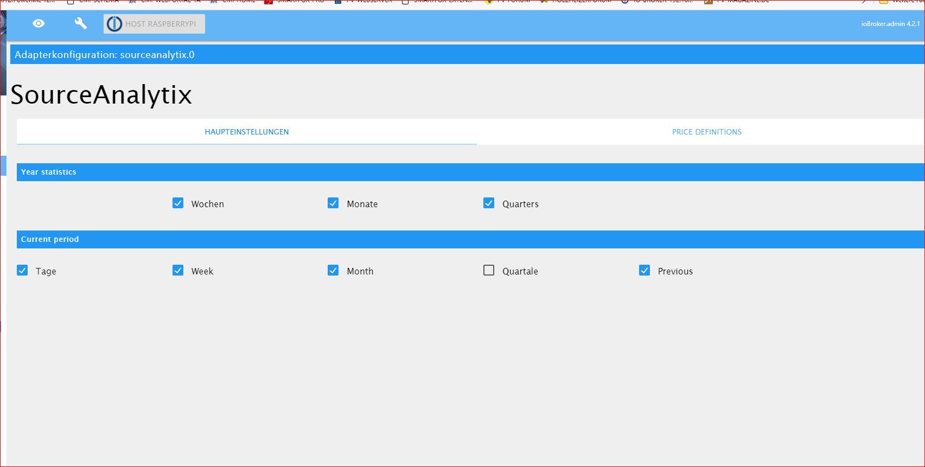
Task: Toggle the Wochen checkbox
Action: click(178, 203)
